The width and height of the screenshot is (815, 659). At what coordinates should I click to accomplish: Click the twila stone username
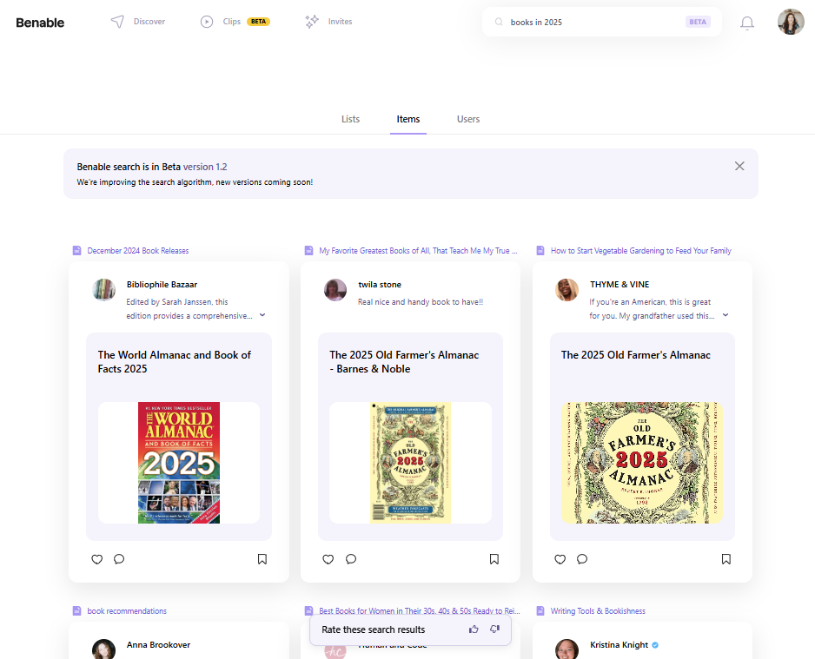[x=380, y=285]
